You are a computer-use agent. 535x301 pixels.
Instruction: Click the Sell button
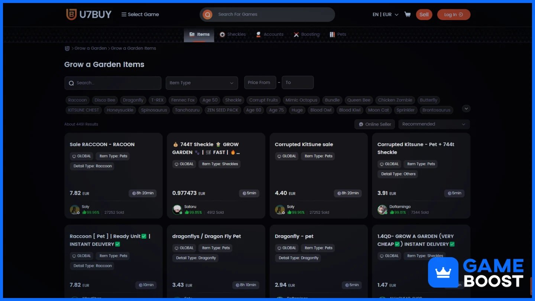point(424,14)
